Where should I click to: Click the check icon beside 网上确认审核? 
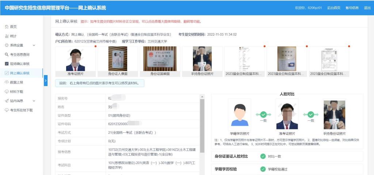coord(7,73)
